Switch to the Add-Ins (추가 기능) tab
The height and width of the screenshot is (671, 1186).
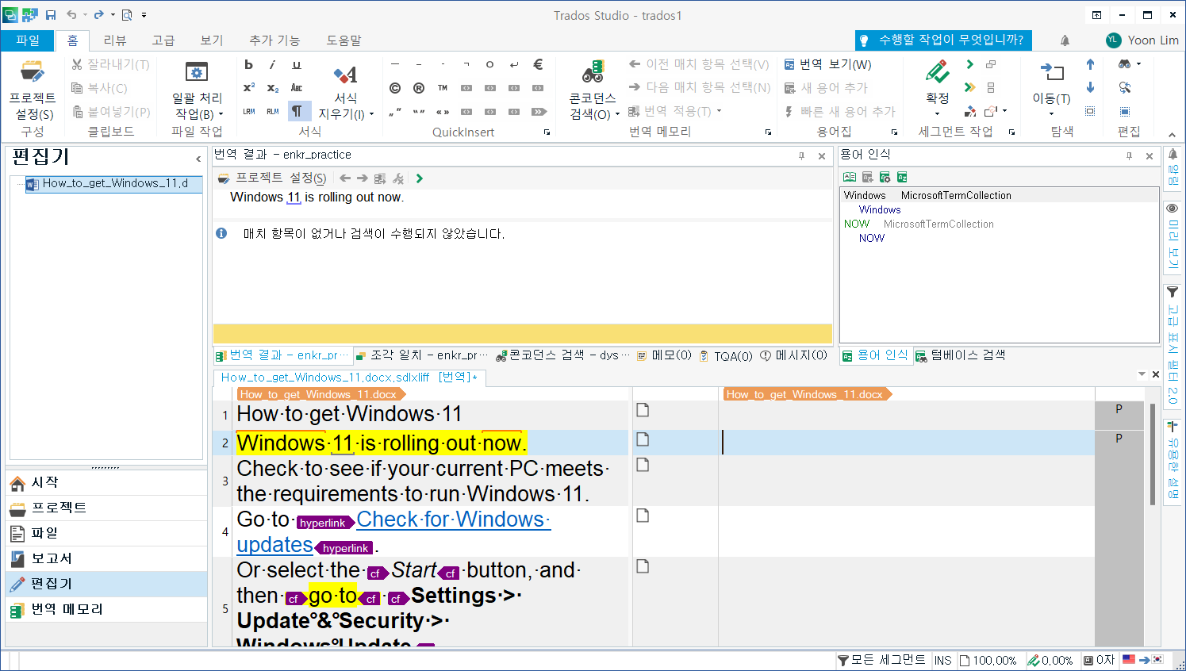[274, 40]
